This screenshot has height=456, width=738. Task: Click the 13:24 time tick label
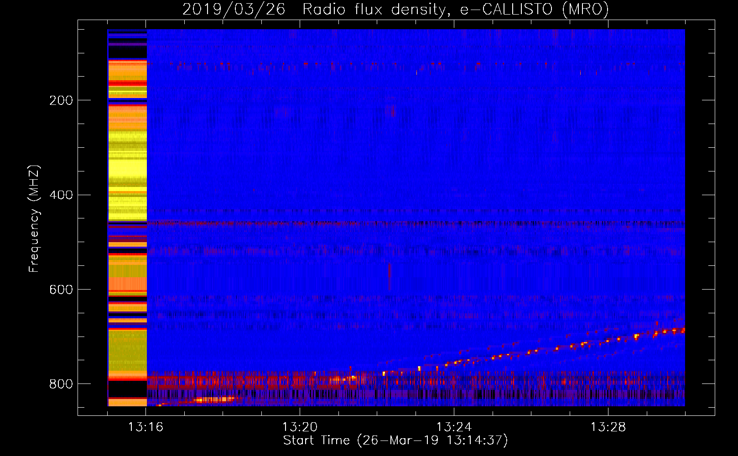[454, 427]
